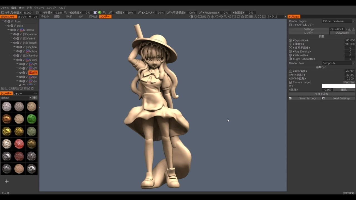Select the green shader sphere

point(31,119)
